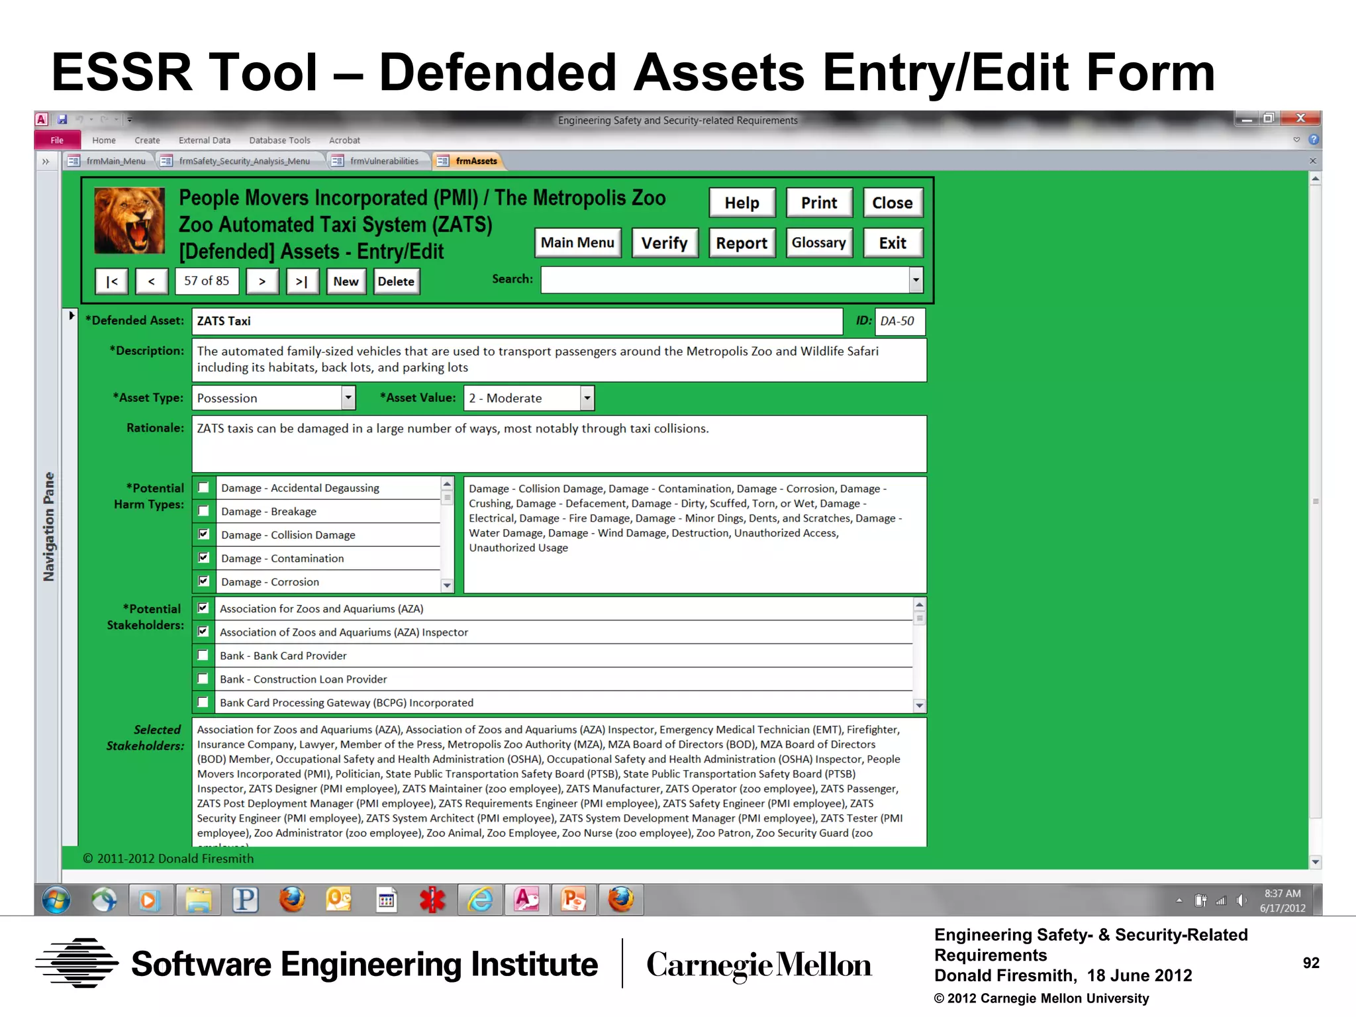Viewport: 1356px width, 1017px height.
Task: Click the New record button
Action: pyautogui.click(x=346, y=281)
